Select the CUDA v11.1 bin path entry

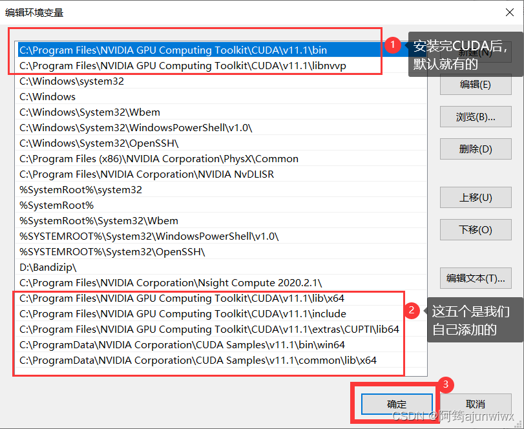point(220,50)
